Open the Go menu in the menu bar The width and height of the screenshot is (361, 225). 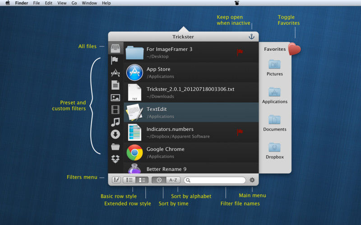(74, 3)
